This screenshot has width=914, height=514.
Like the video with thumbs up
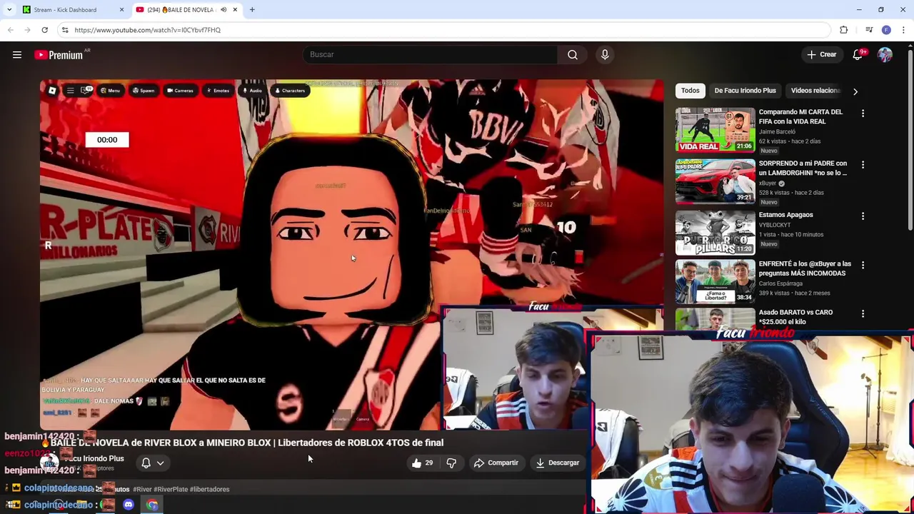tap(422, 463)
